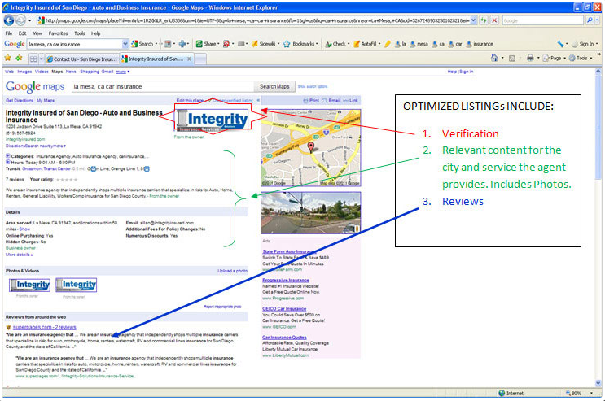This screenshot has width=605, height=401.
Task: Click the first Integrity logo photo thumbnail
Action: (29, 285)
